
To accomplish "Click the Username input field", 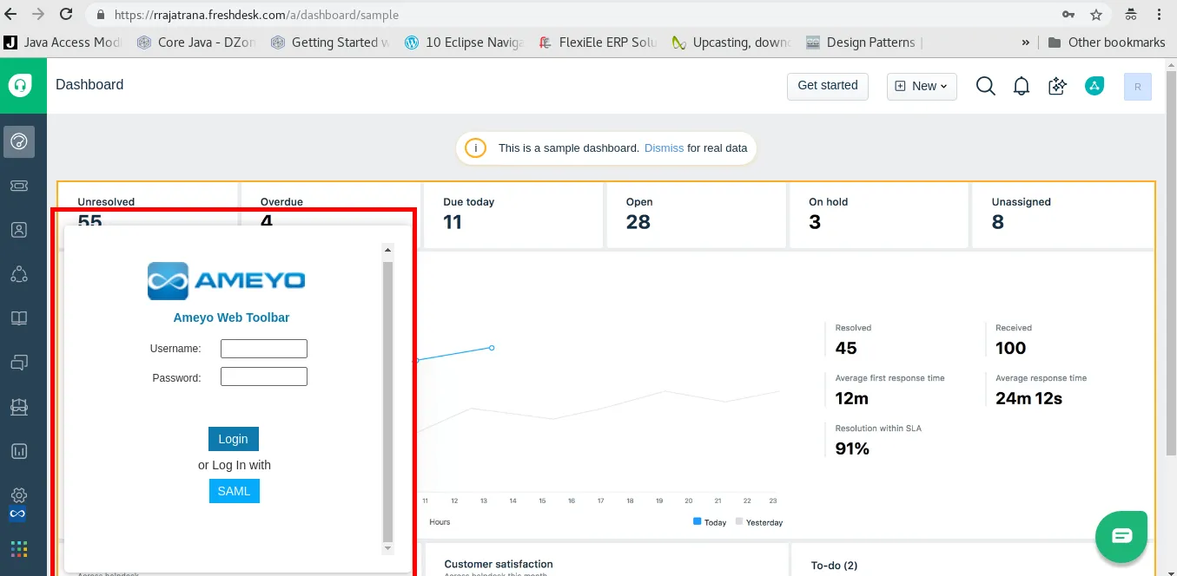I will coord(264,349).
